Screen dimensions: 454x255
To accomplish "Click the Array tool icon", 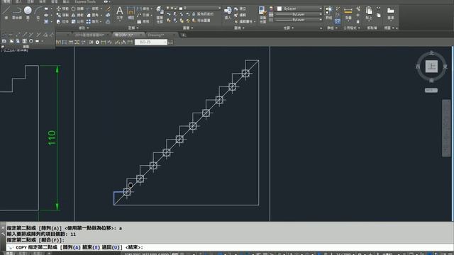I will [88, 21].
